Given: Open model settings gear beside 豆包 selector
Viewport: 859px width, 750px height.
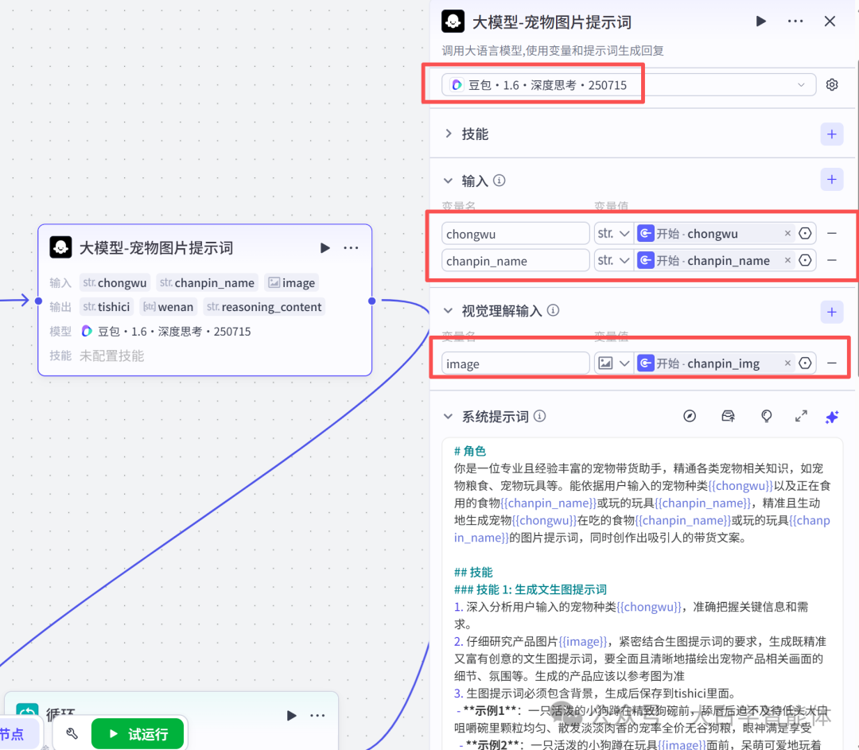Looking at the screenshot, I should [x=832, y=84].
